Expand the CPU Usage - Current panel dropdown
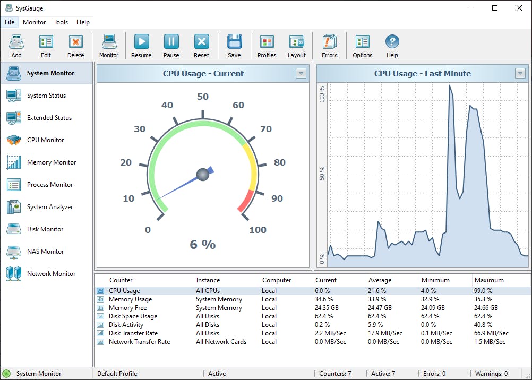The width and height of the screenshot is (532, 380). click(301, 74)
